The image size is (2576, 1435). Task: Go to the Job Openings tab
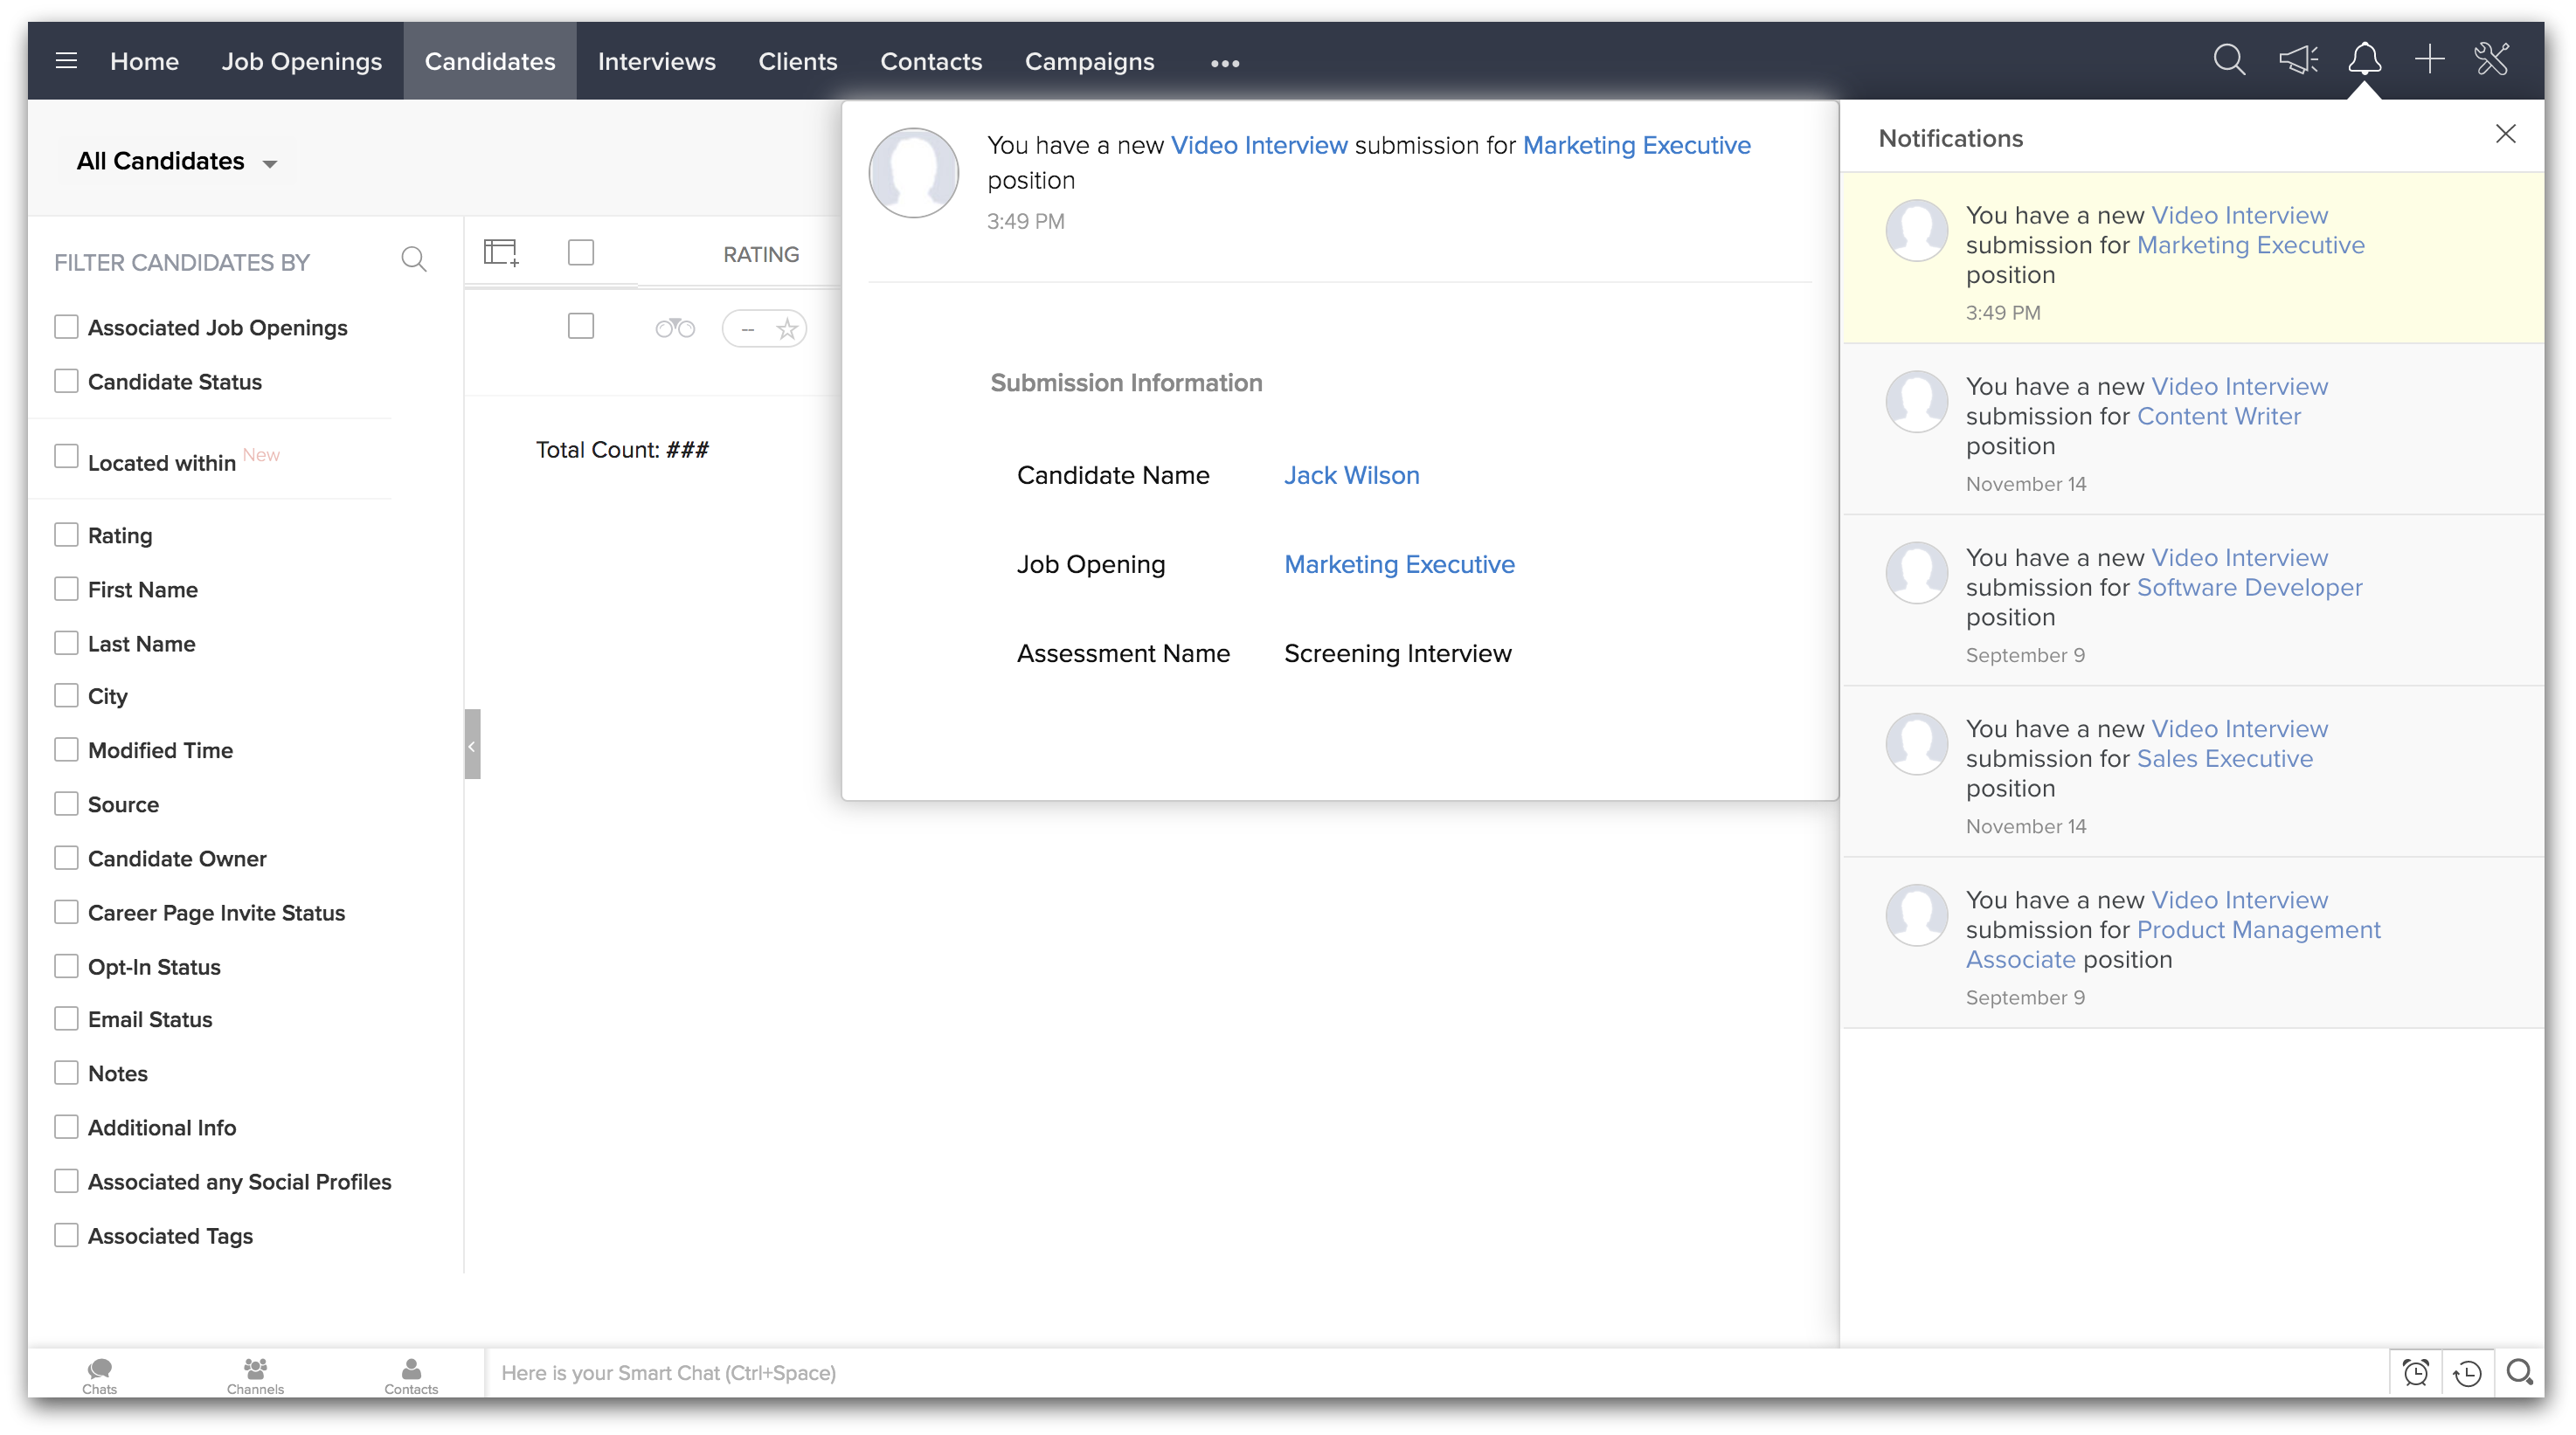301,62
